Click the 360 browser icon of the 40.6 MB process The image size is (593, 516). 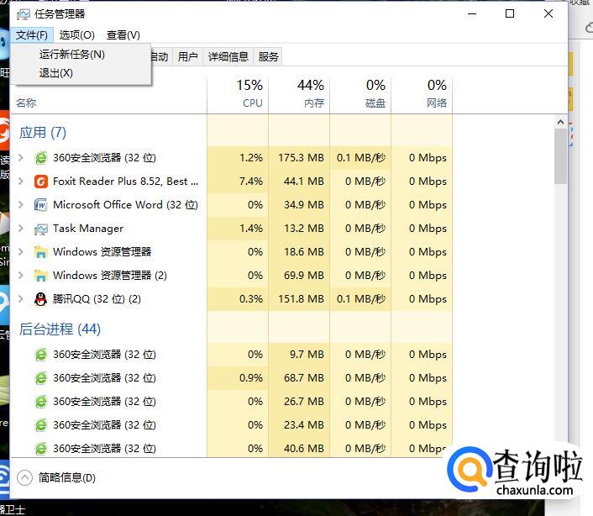(41, 449)
